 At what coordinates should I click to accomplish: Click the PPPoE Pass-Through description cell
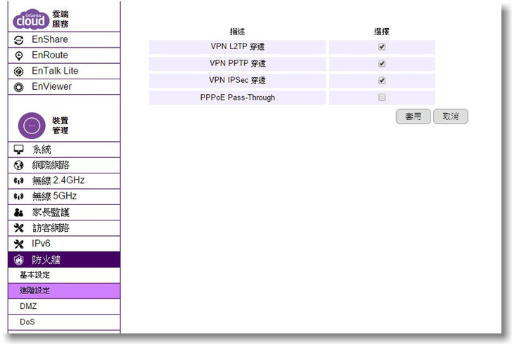pyautogui.click(x=238, y=98)
